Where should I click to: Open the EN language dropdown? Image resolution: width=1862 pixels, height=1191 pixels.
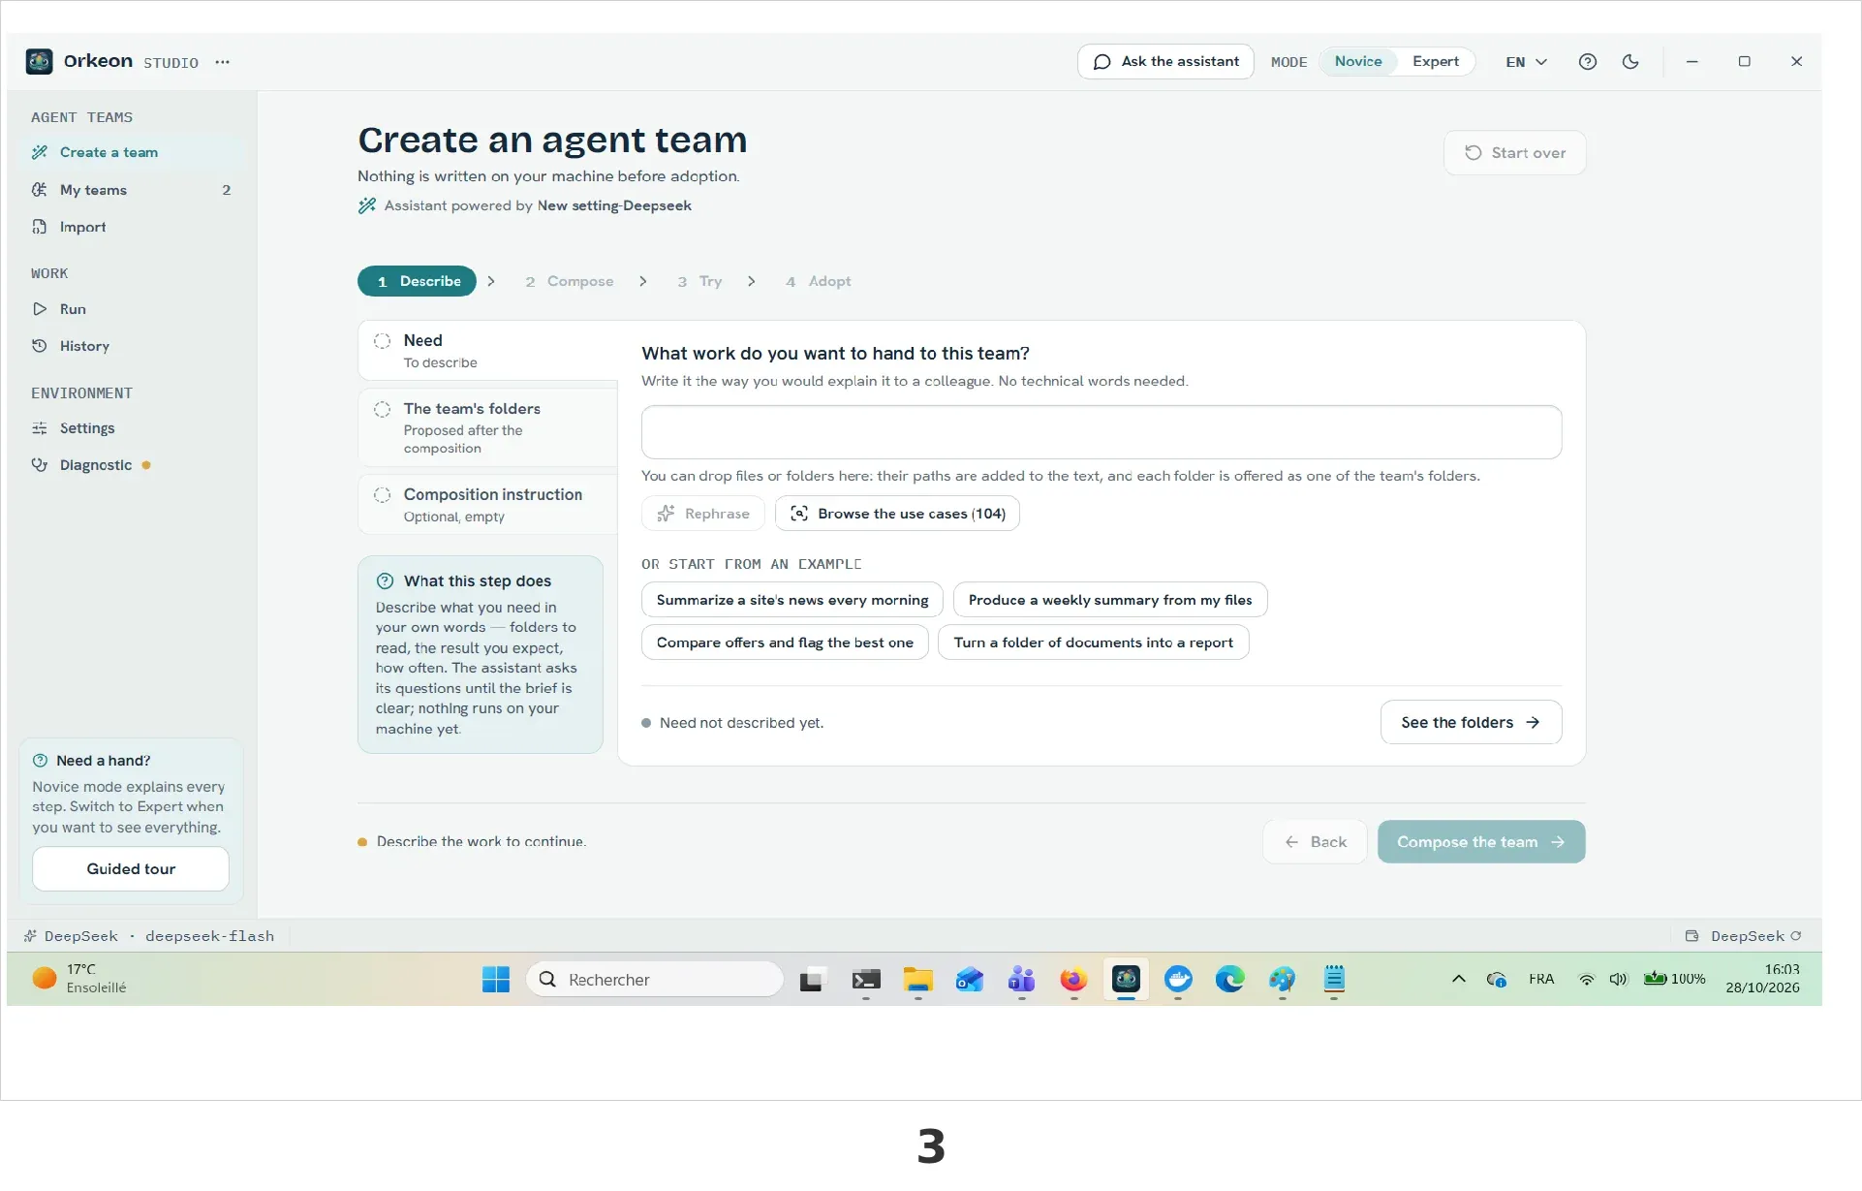pos(1526,62)
